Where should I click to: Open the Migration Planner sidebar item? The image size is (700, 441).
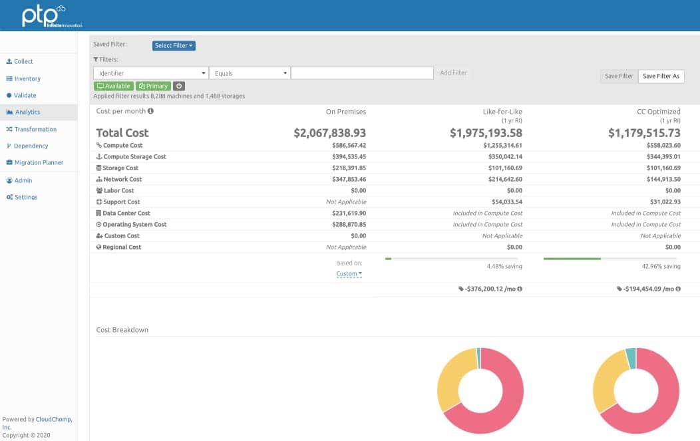point(39,162)
